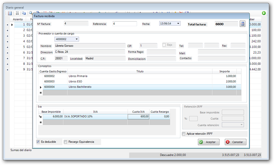Click the Contacto input field

pyautogui.click(x=221, y=58)
